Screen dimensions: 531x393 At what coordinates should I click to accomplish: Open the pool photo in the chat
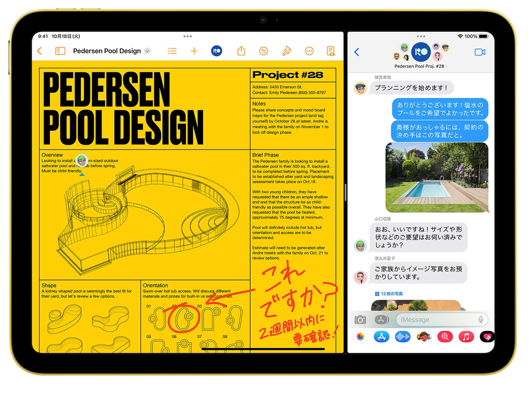point(437,177)
